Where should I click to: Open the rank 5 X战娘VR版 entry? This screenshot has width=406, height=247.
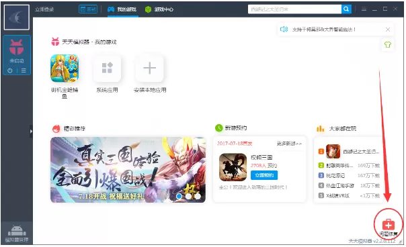(x=348, y=195)
